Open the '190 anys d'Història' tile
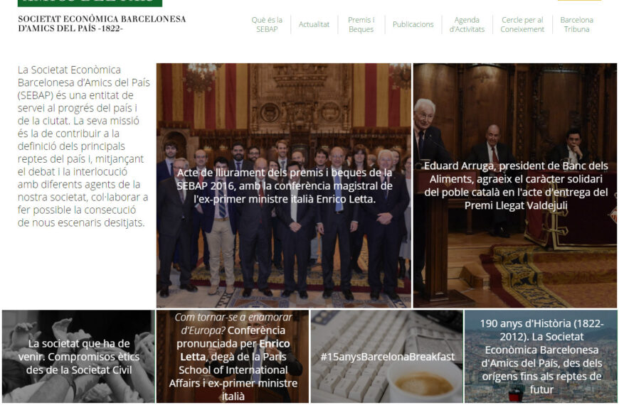 point(541,357)
